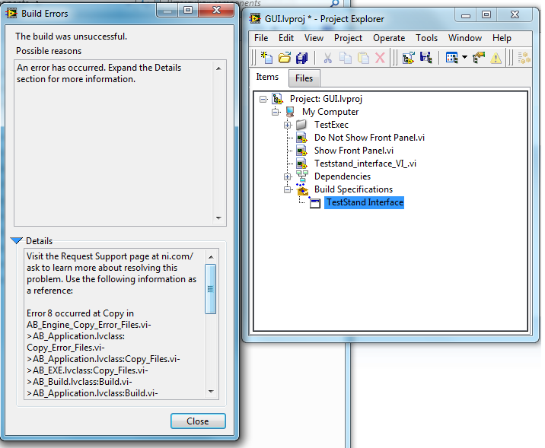This screenshot has height=448, width=545.
Task: Click the Dependencies icon in the tree
Action: click(302, 176)
